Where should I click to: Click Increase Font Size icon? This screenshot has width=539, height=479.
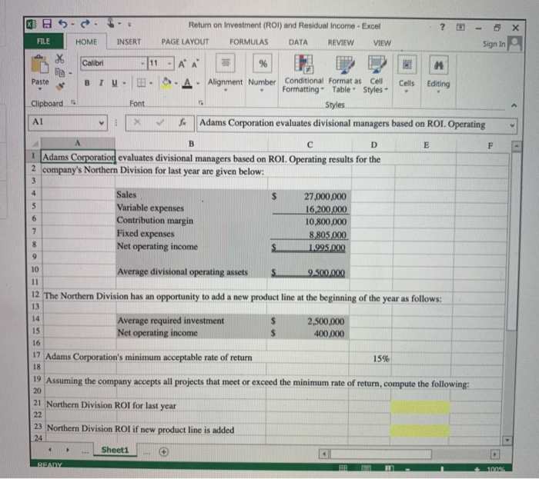182,64
